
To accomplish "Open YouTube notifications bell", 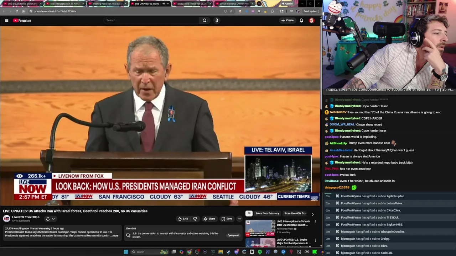I will point(301,20).
